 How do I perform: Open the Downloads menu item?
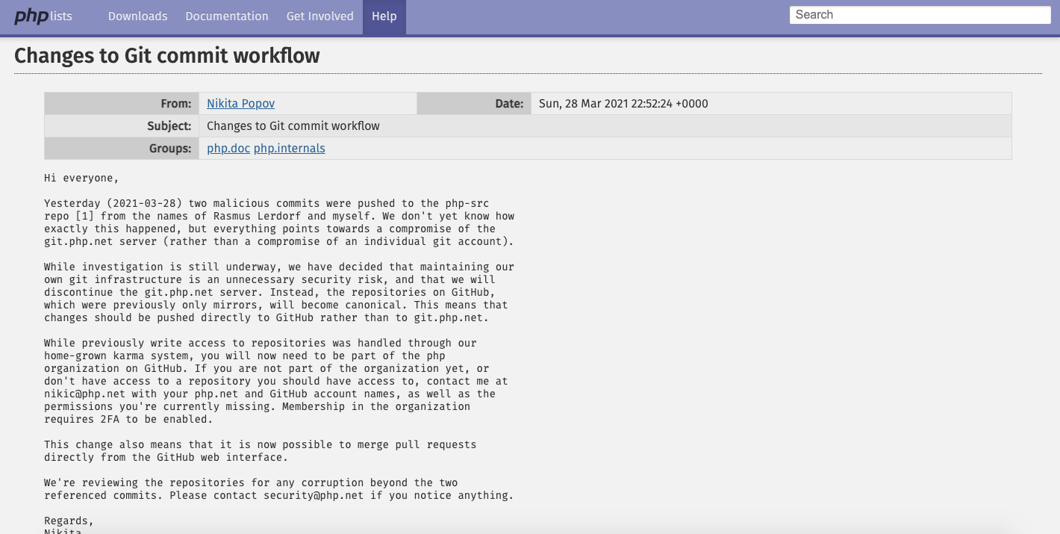click(137, 16)
